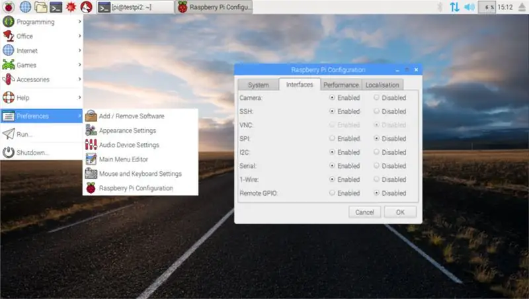
Task: Set Camera to Disabled
Action: pos(389,97)
